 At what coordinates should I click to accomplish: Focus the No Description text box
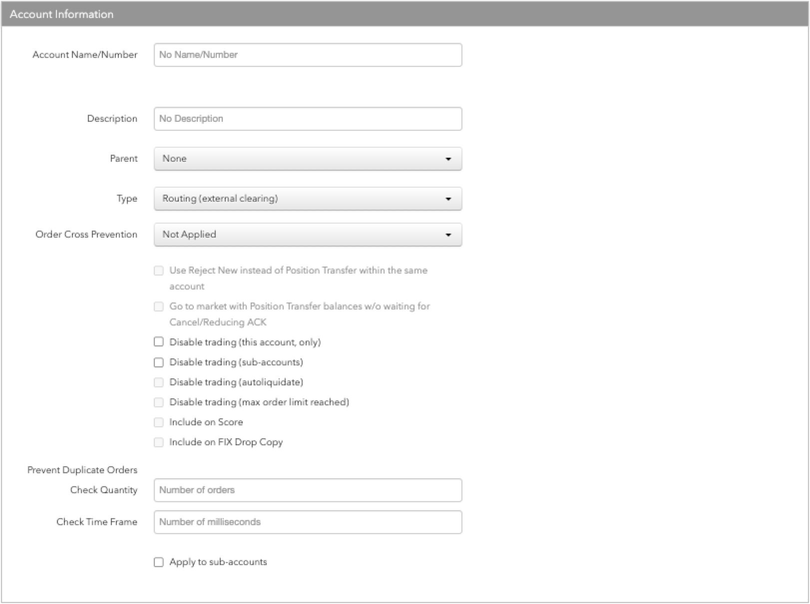tap(308, 119)
